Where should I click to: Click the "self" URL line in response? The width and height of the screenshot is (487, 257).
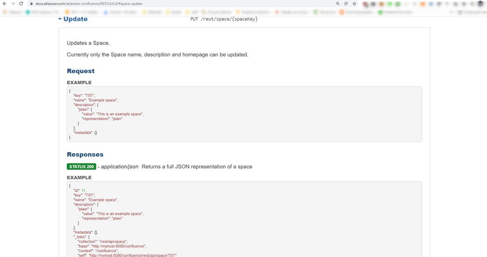(x=127, y=255)
